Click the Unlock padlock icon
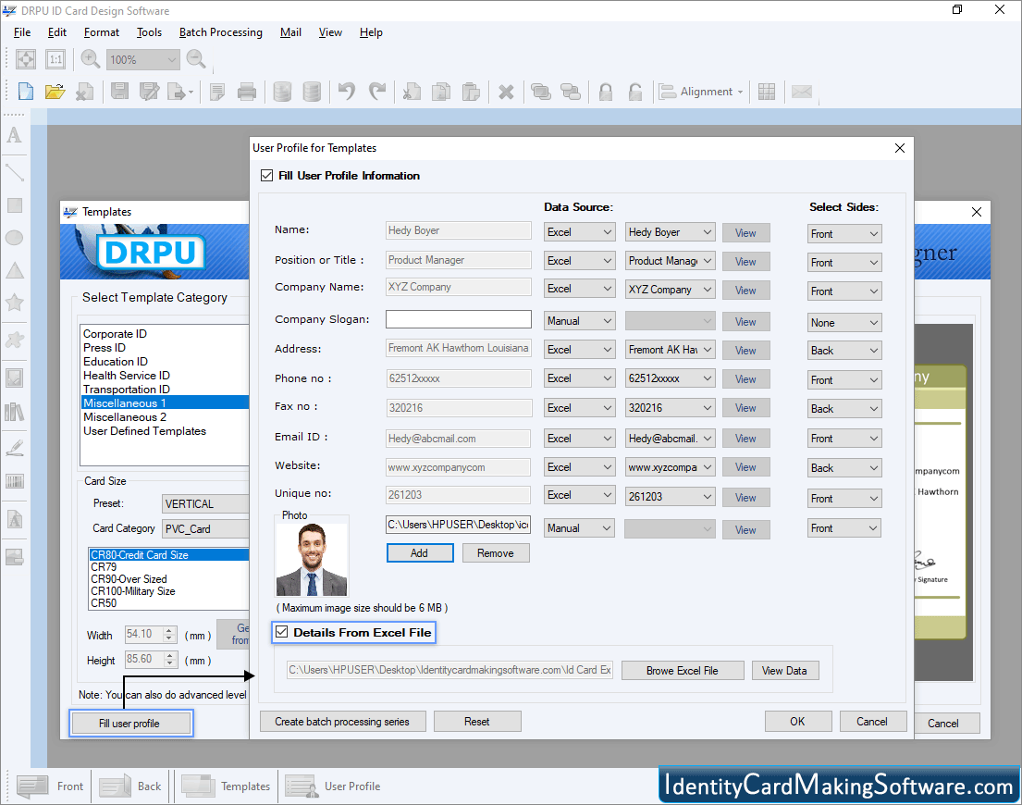1022x805 pixels. click(x=635, y=92)
